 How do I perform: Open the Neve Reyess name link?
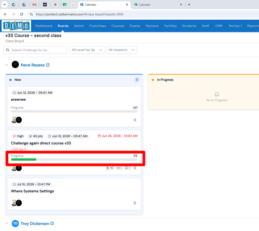click(x=33, y=65)
